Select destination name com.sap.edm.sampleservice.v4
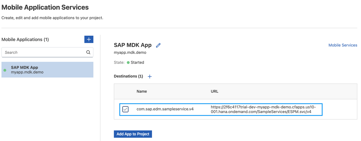Image resolution: width=361 pixels, height=141 pixels. 165,109
